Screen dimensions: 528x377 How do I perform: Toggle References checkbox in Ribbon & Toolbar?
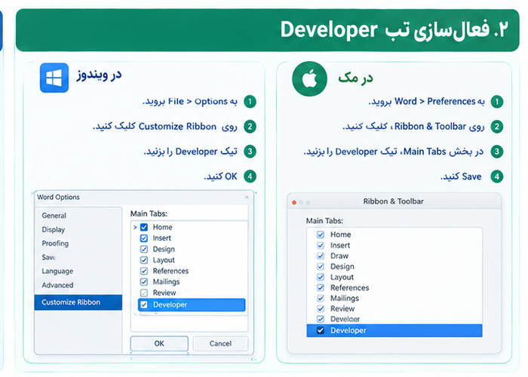tap(321, 288)
